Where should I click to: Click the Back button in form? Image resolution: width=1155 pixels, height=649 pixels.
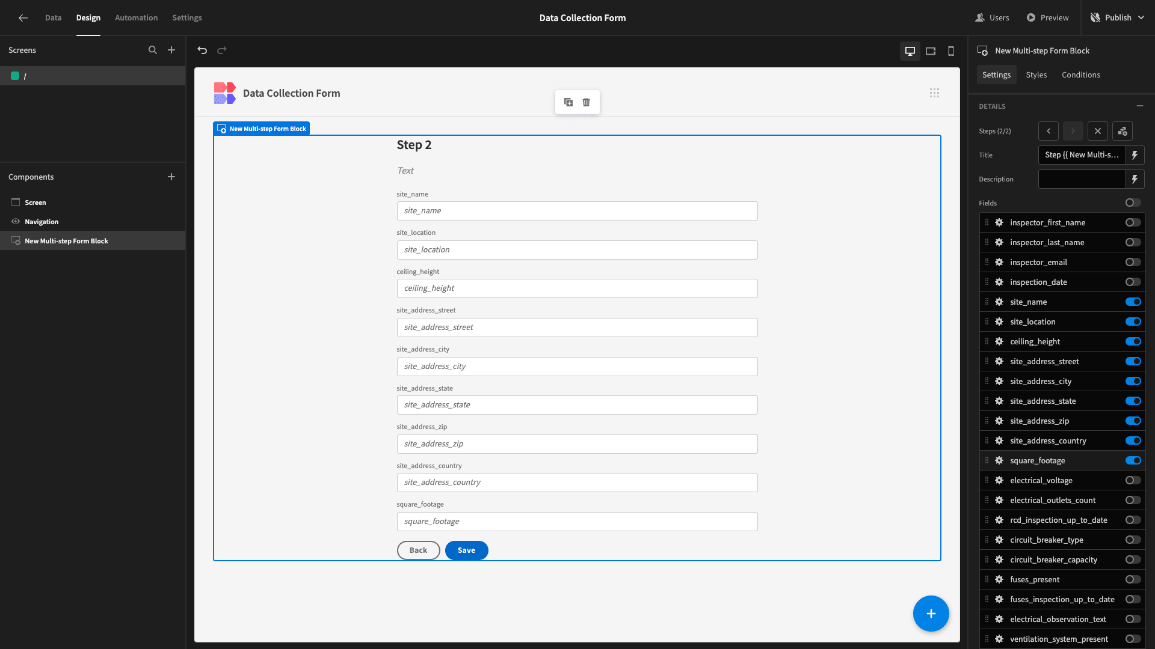pos(418,550)
